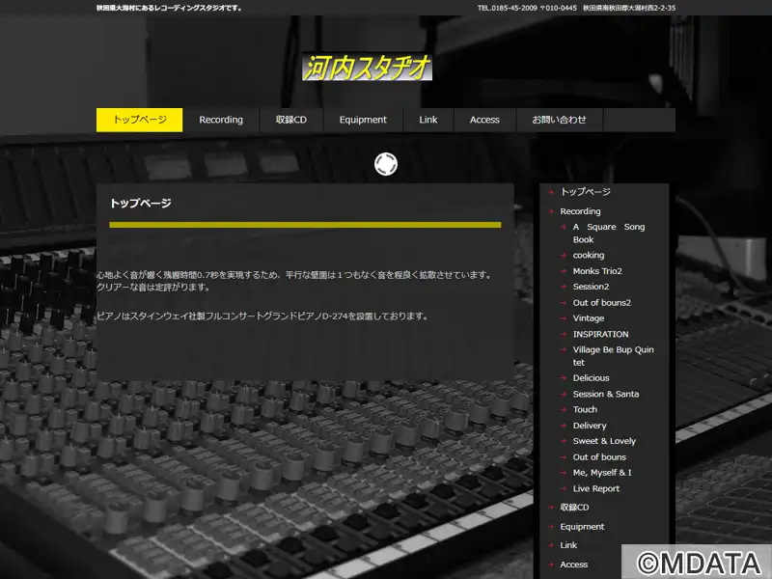Click Me, Myself & I link
The width and height of the screenshot is (772, 579).
pos(602,473)
